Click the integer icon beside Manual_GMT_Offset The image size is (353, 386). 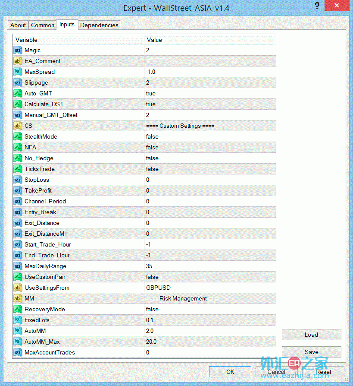pos(18,115)
